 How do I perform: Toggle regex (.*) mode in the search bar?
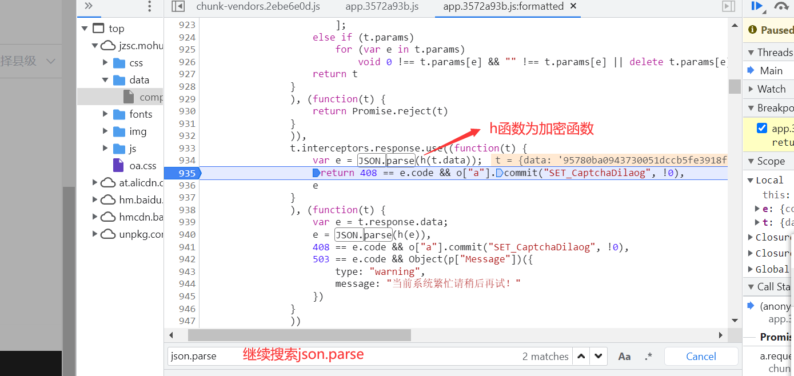648,356
